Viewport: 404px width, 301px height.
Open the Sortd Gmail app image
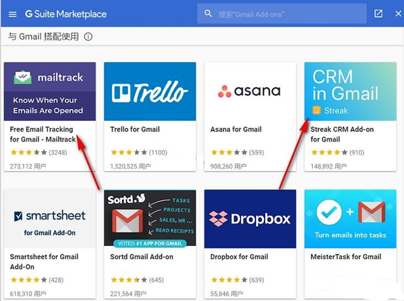(x=150, y=219)
